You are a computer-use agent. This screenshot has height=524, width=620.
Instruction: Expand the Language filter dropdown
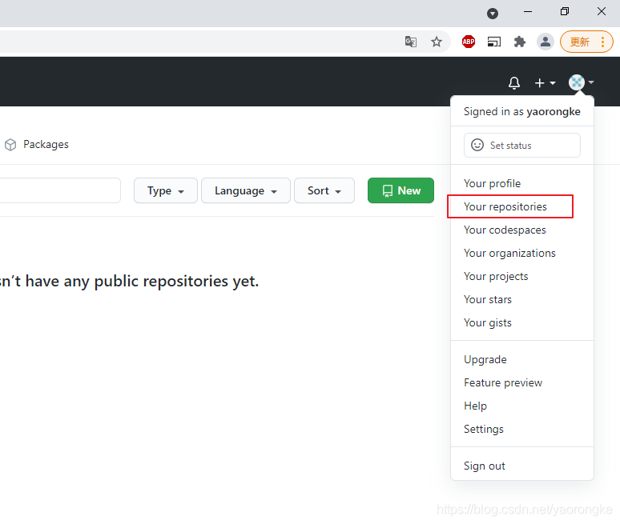[x=246, y=190]
